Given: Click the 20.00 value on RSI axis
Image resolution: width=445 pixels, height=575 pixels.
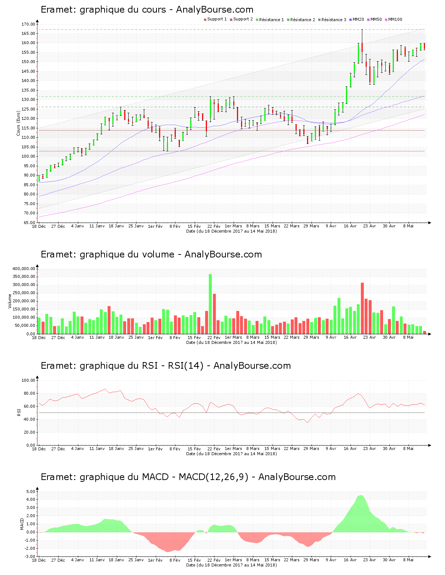Looking at the screenshot, I should [29, 432].
